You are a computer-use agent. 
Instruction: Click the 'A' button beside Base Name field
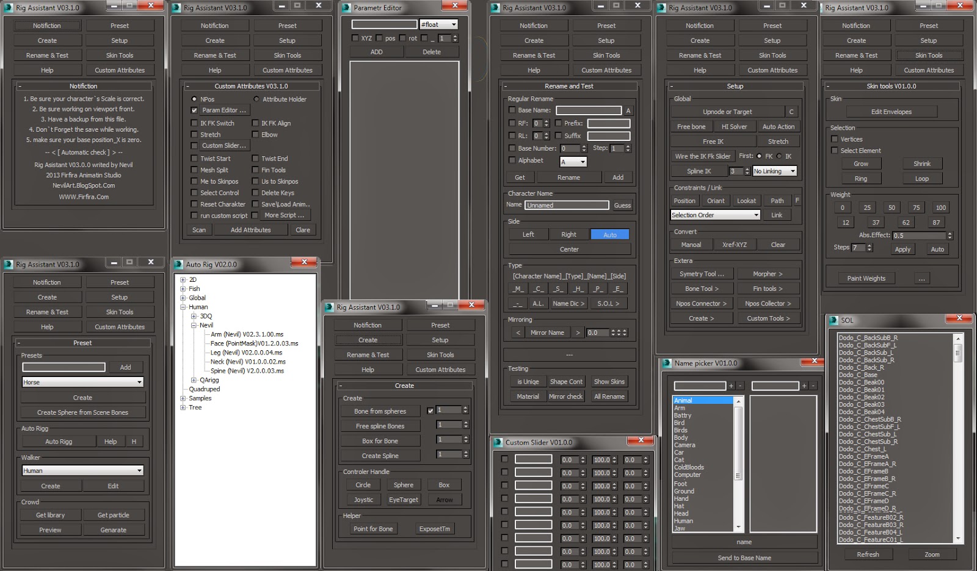point(628,110)
